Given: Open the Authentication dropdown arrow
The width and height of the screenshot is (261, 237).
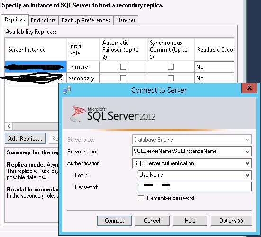Looking at the screenshot, I should pyautogui.click(x=247, y=163).
